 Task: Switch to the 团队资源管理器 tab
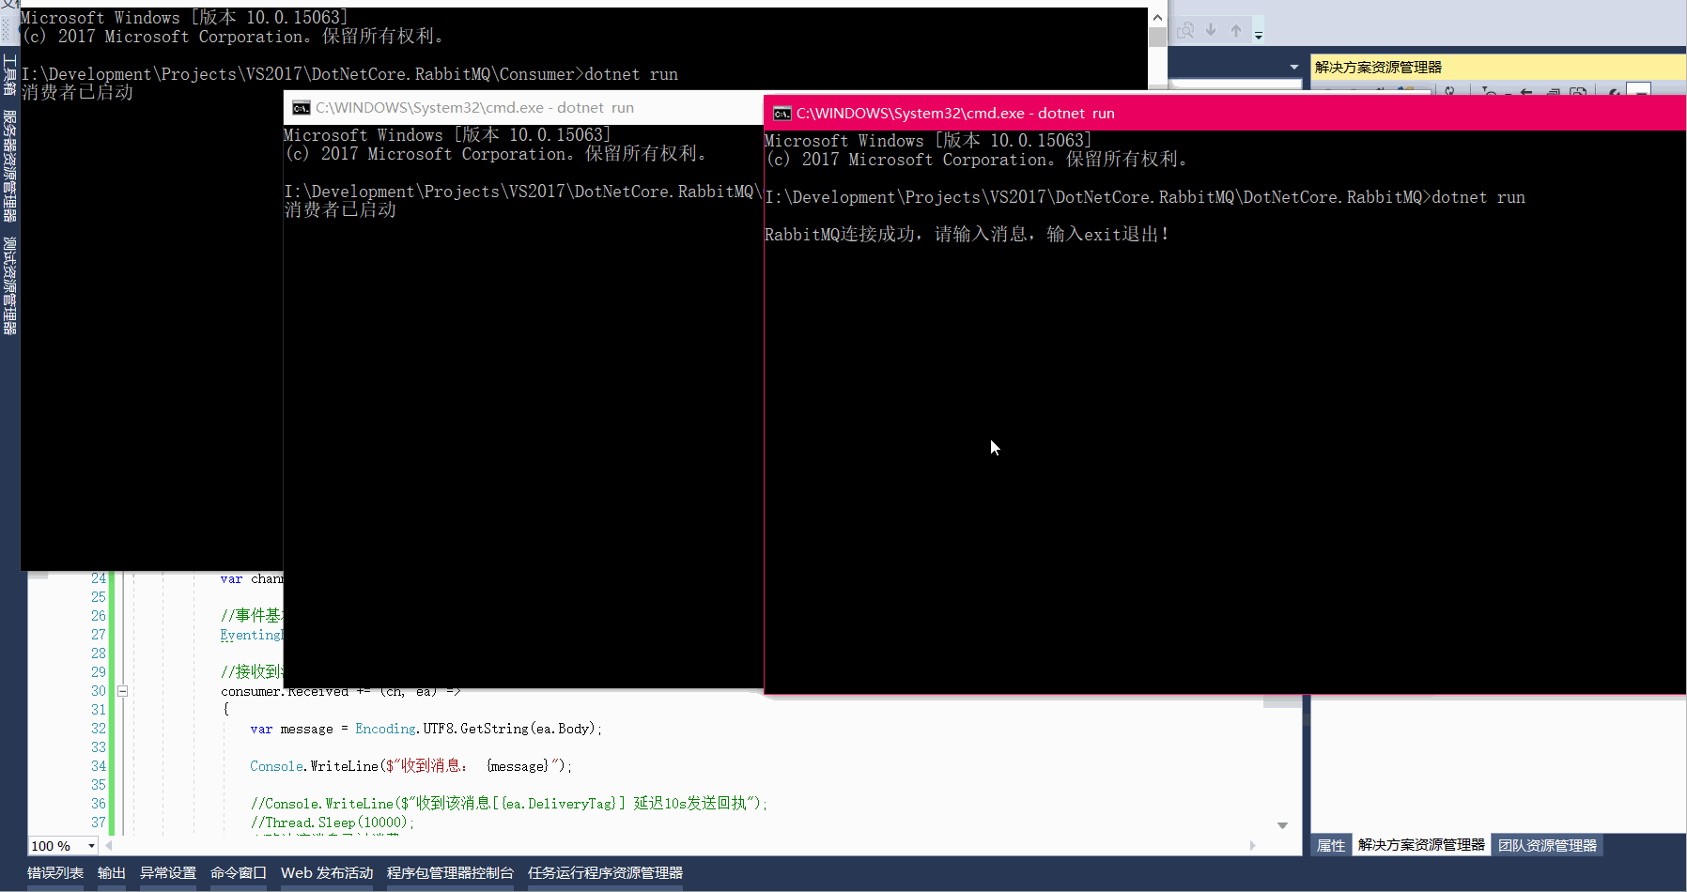point(1547,845)
